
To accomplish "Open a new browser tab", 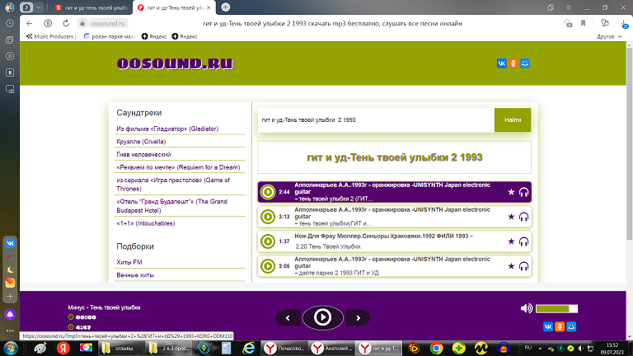I will [x=226, y=7].
